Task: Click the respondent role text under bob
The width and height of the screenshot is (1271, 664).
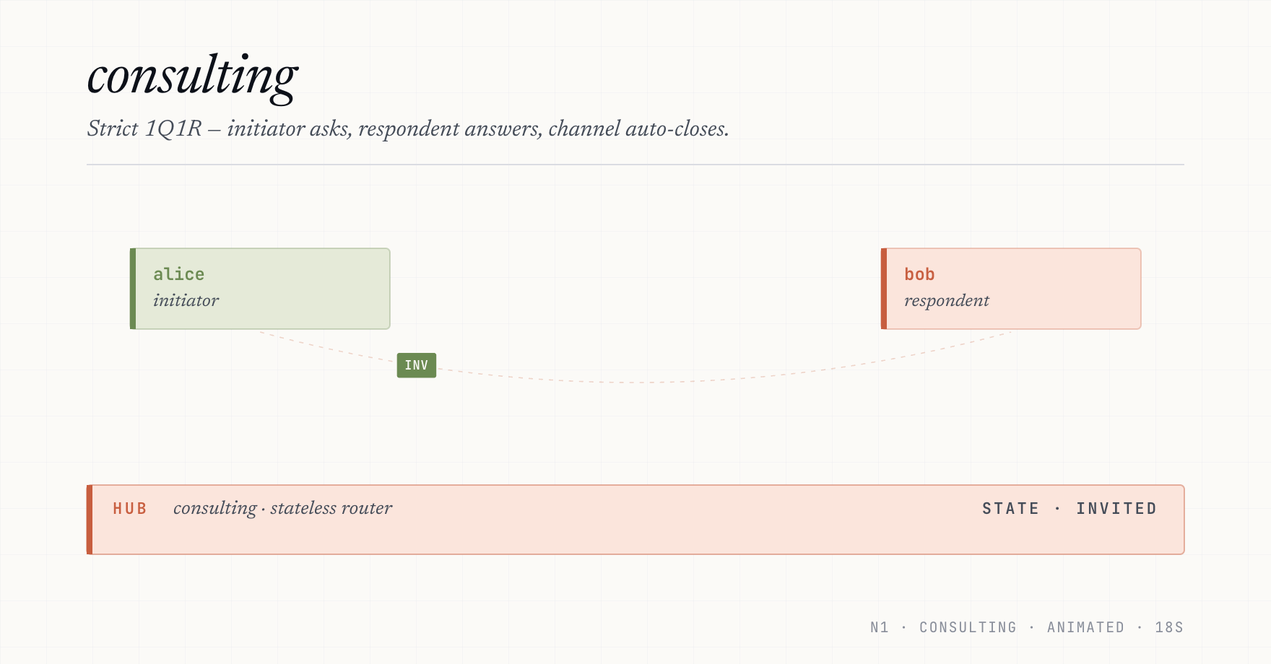Action: pyautogui.click(x=947, y=301)
